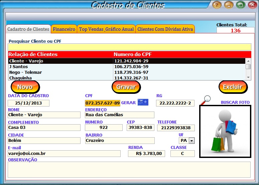The width and height of the screenshot is (259, 185).
Task: Click the Nome field Cliente - Varejo
Action: [44, 115]
